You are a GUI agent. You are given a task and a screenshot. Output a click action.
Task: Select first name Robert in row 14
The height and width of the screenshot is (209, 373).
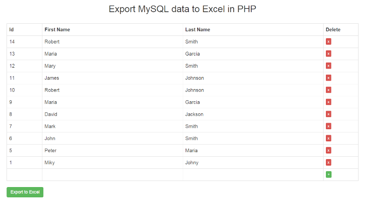[52, 42]
